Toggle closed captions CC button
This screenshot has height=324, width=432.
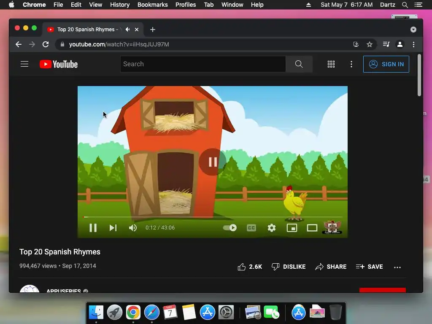(x=251, y=228)
